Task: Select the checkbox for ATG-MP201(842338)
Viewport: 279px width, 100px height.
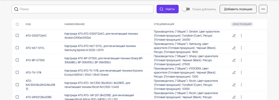Action: (x=17, y=97)
